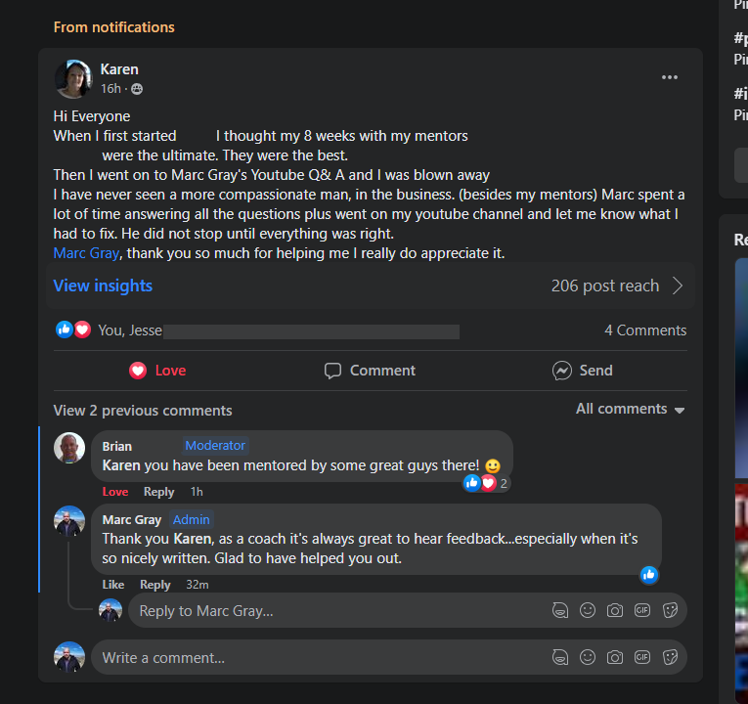Open the All comments filter dropdown
748x704 pixels.
pyautogui.click(x=630, y=409)
